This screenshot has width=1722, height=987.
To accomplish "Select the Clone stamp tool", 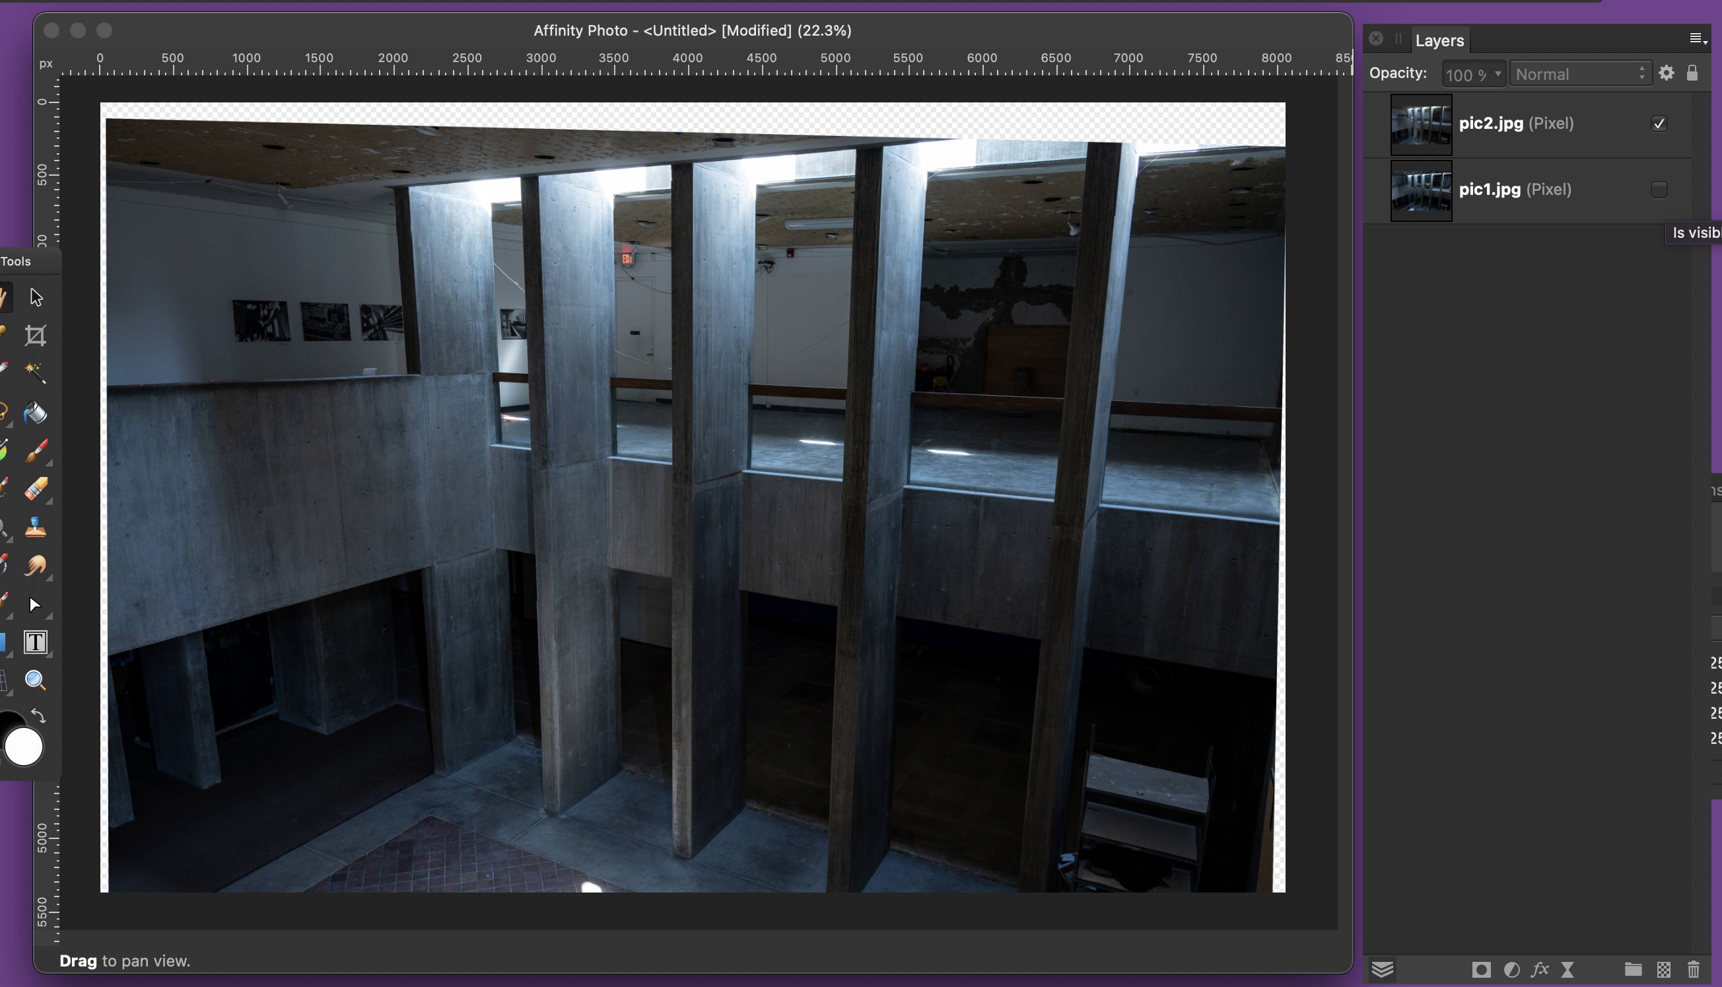I will 35,527.
